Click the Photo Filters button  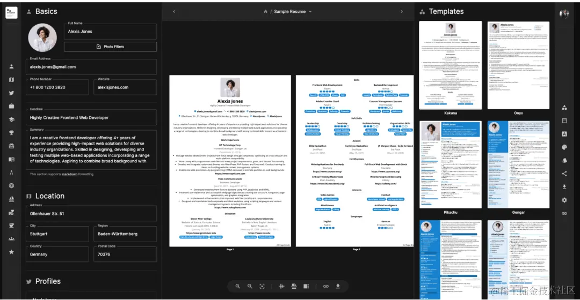[110, 47]
